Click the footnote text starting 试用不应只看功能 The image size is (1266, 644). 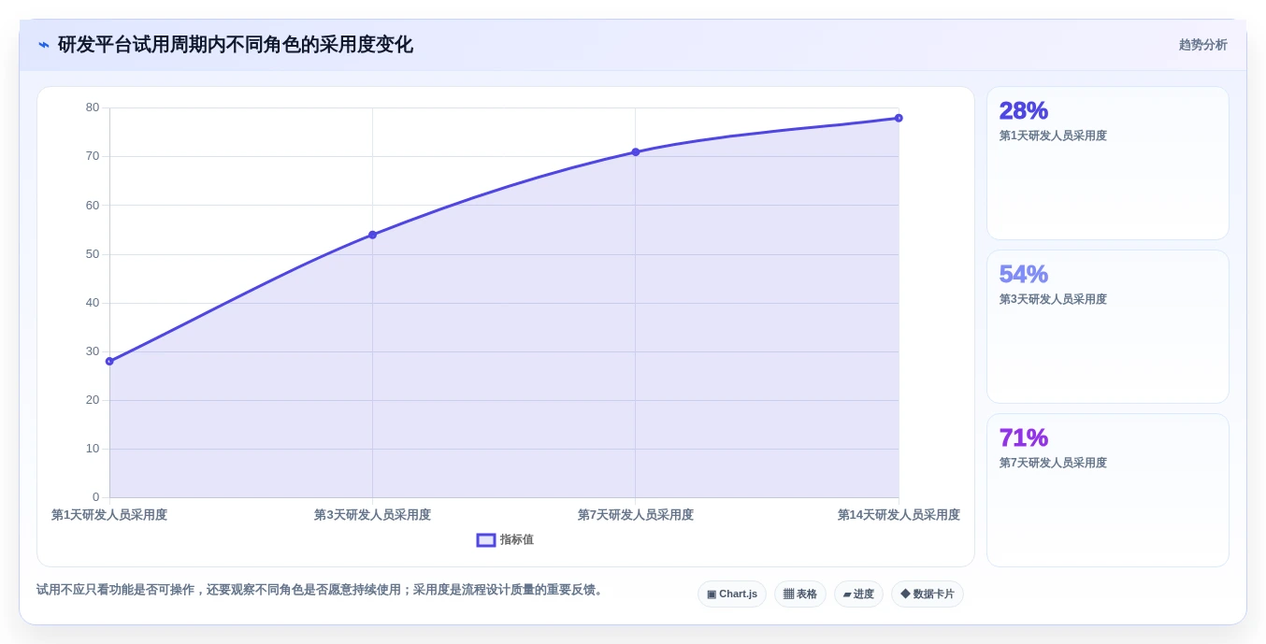(x=321, y=590)
